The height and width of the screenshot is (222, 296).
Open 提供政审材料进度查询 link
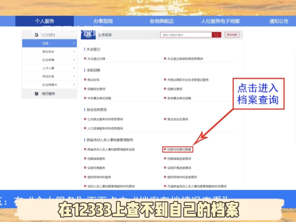click(182, 177)
